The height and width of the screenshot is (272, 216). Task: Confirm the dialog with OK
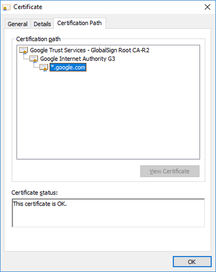click(192, 262)
